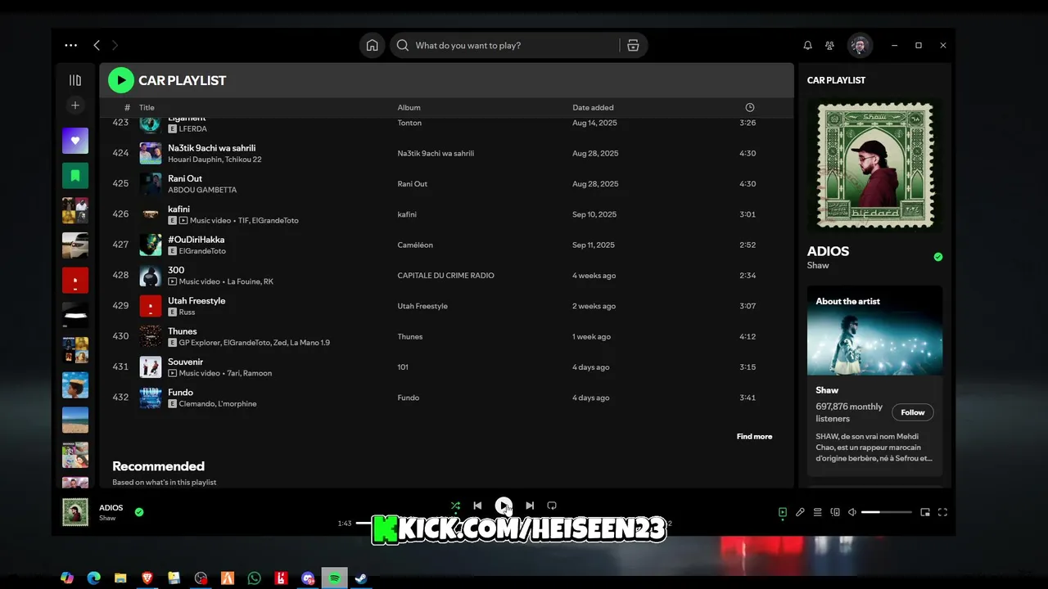Image resolution: width=1048 pixels, height=589 pixels.
Task: Toggle repeat mode
Action: [552, 506]
